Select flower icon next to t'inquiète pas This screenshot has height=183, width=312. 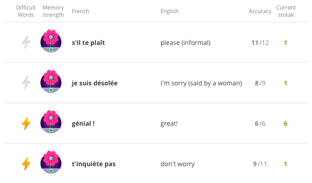click(51, 162)
